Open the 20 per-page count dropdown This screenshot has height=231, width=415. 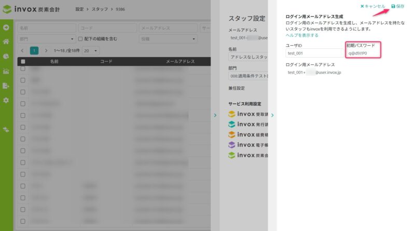point(90,50)
